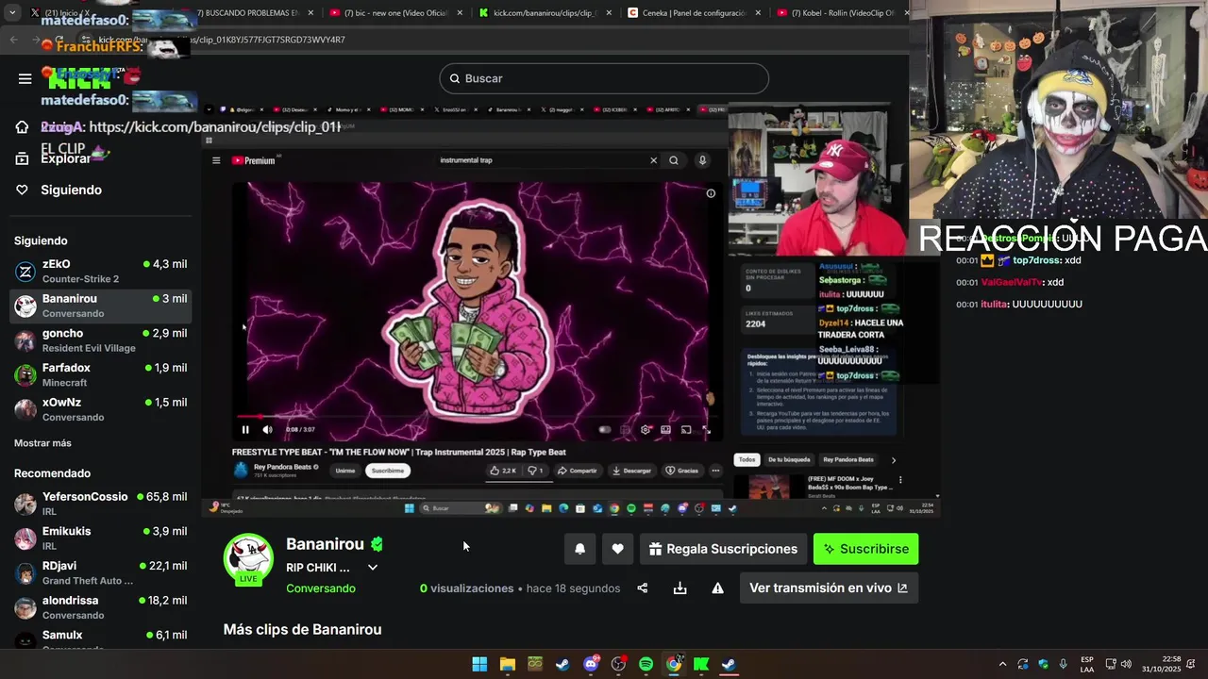Open the Windows Start menu
This screenshot has height=679, width=1208.
pos(479,664)
